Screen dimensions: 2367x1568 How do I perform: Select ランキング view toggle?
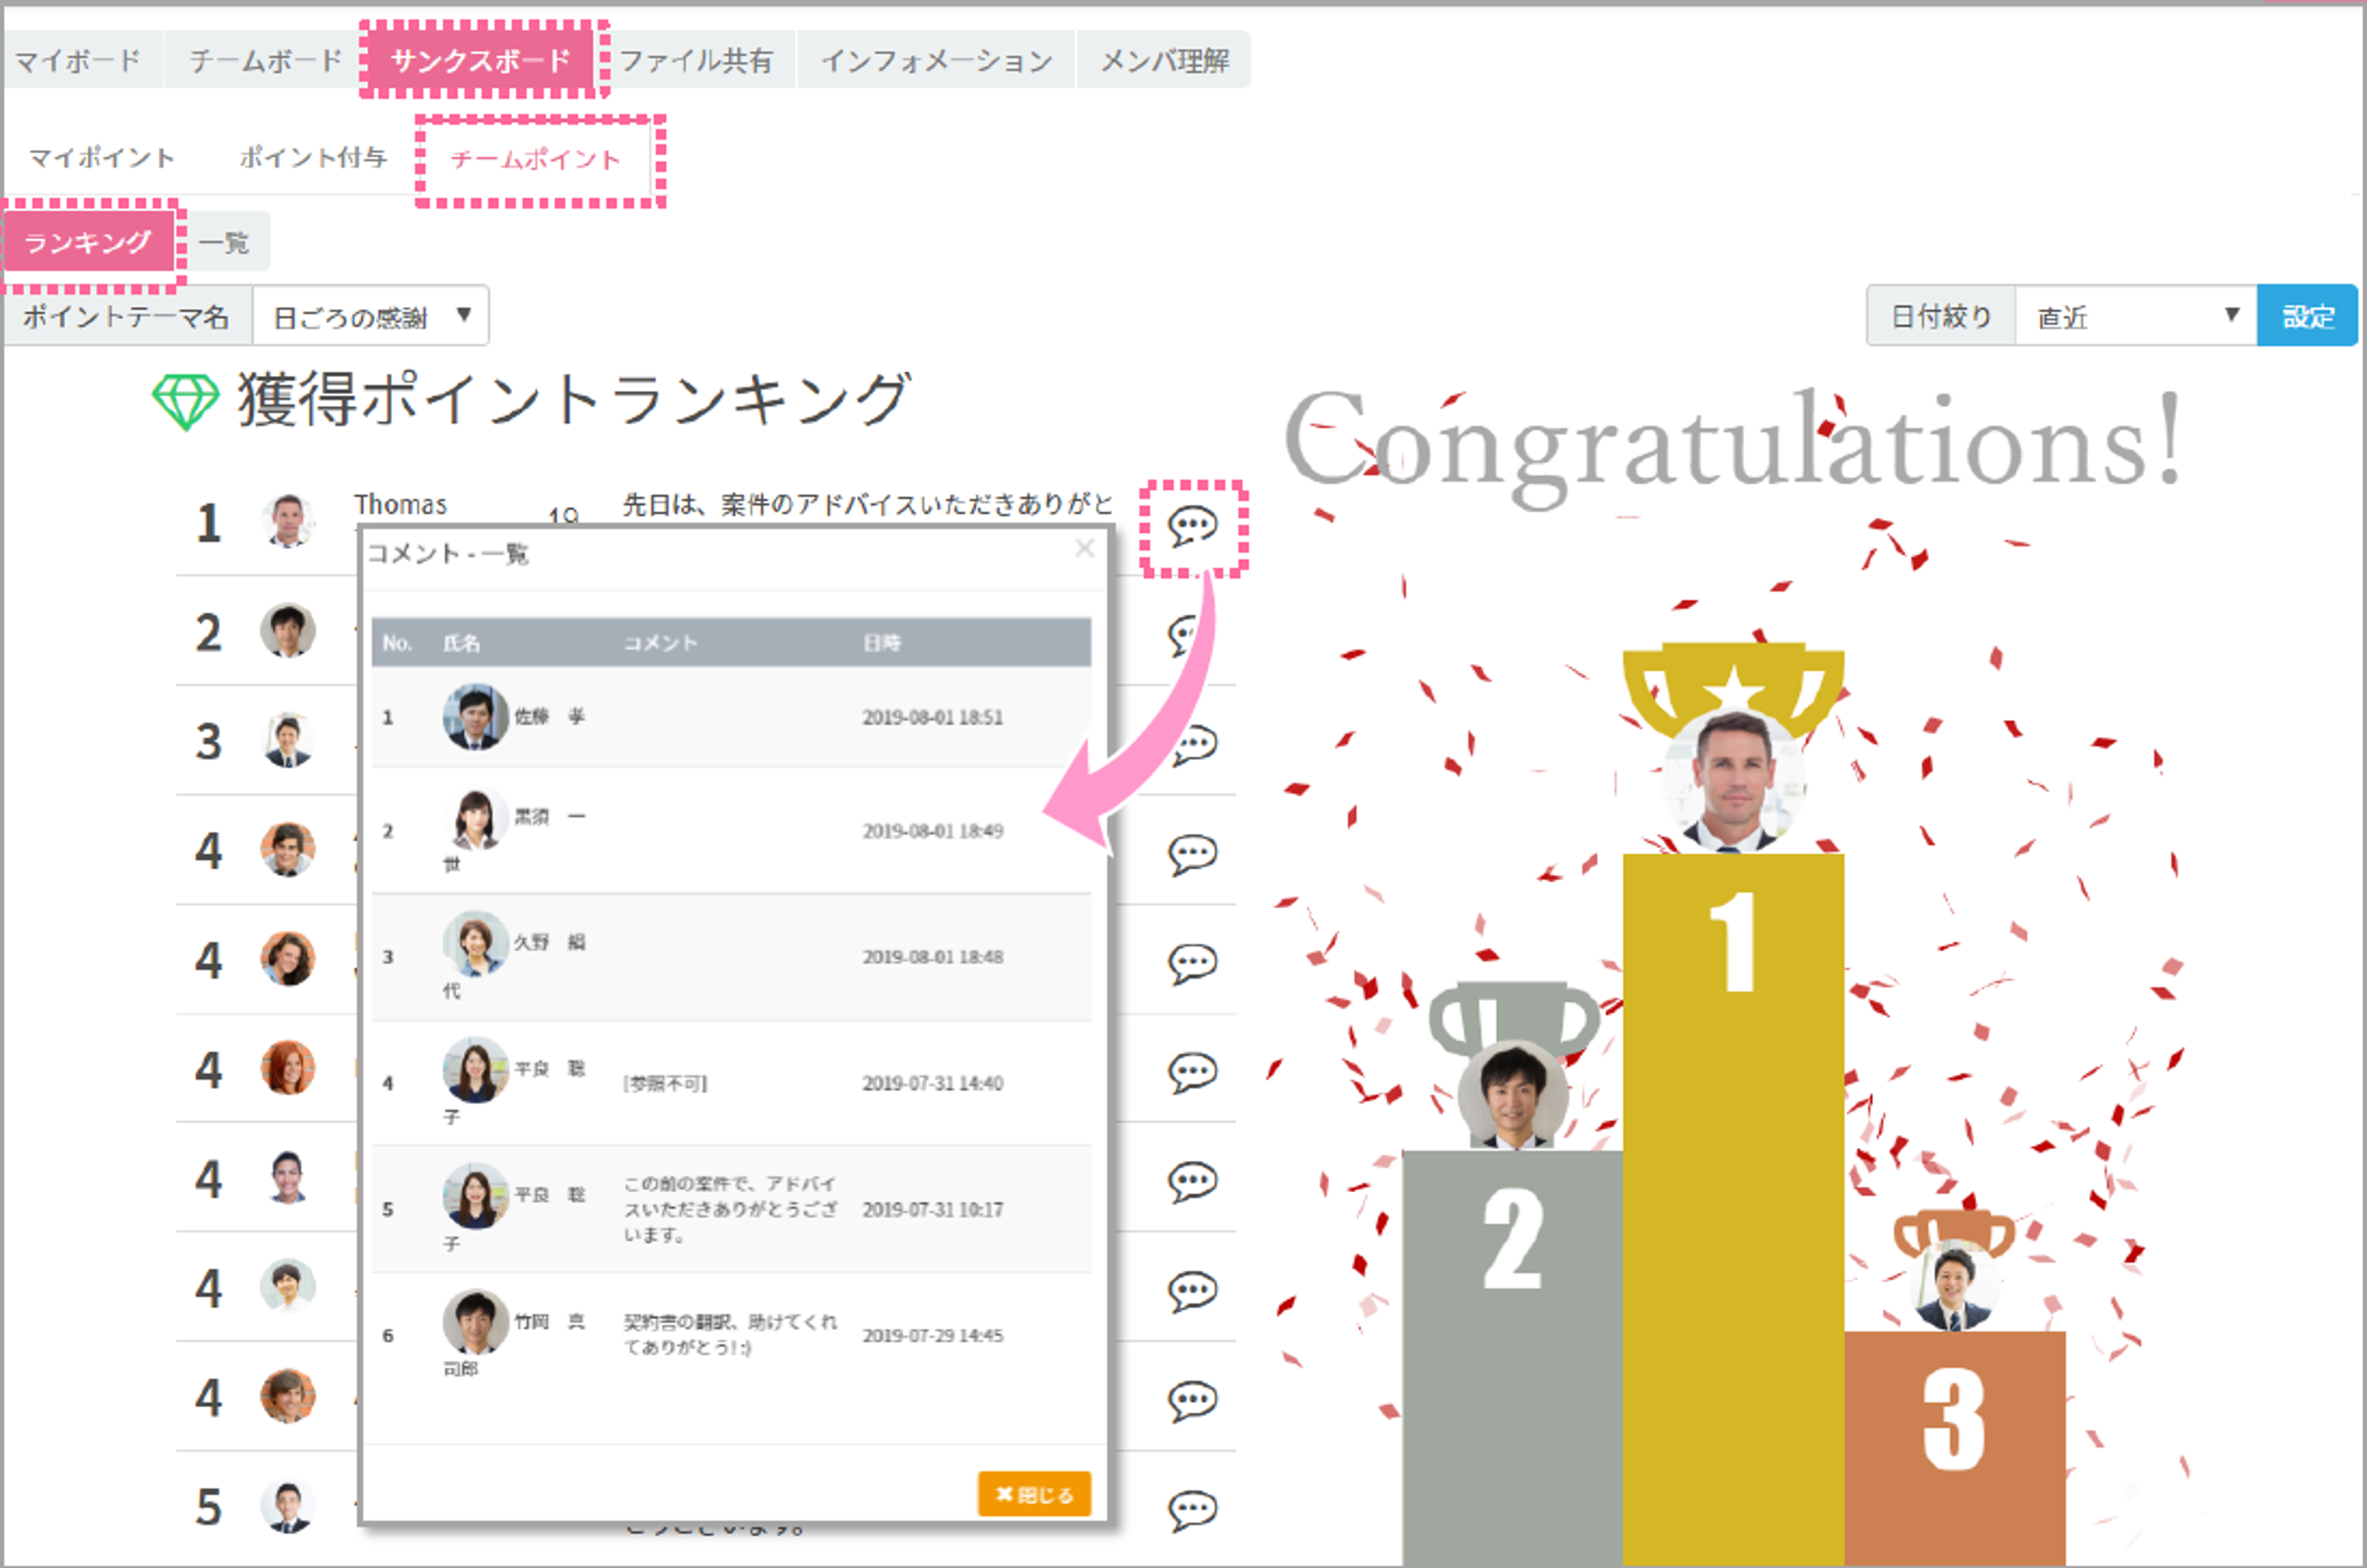[88, 243]
